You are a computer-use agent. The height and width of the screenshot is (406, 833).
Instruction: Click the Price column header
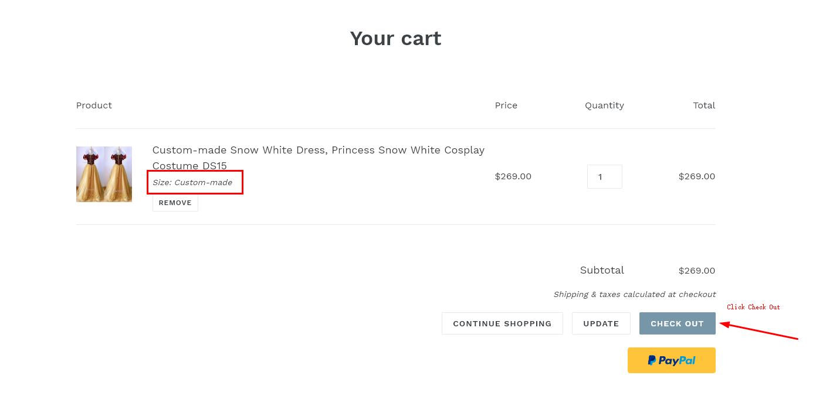(506, 105)
